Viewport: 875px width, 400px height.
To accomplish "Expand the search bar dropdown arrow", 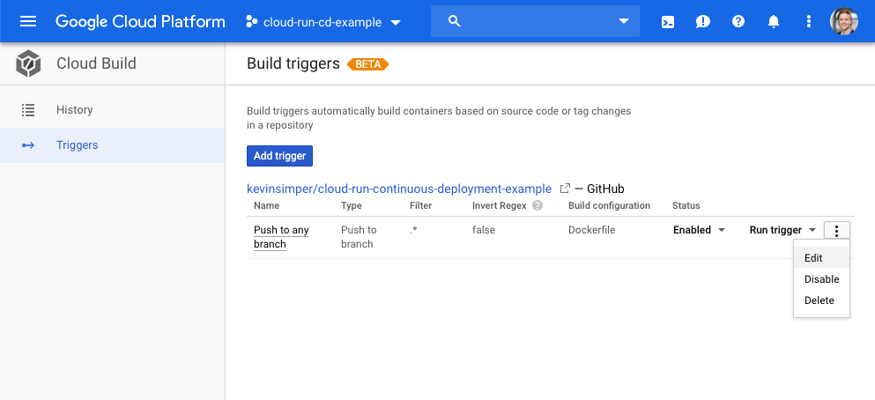I will 624,22.
